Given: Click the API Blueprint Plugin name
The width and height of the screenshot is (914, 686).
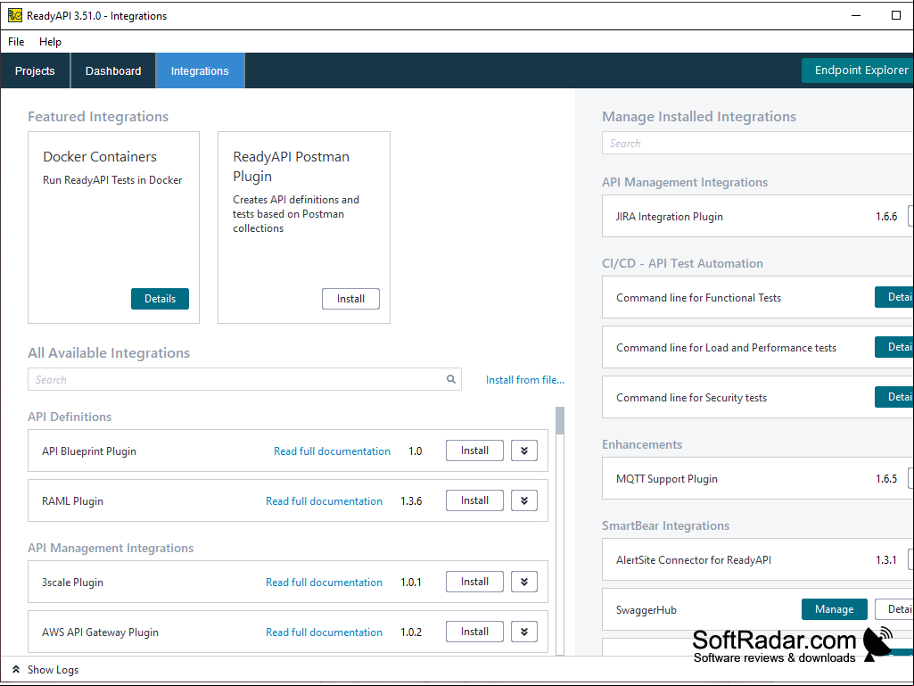Looking at the screenshot, I should pyautogui.click(x=89, y=450).
